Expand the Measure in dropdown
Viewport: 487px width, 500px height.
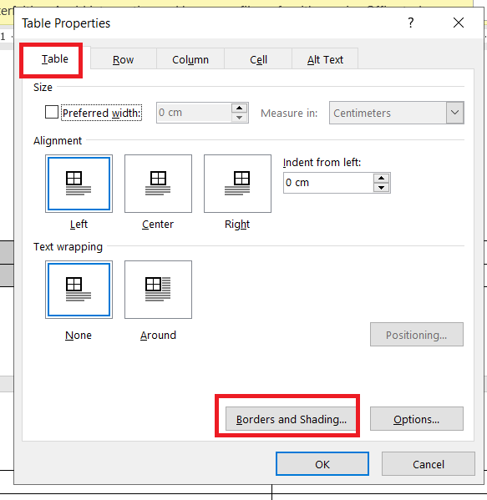click(x=454, y=113)
